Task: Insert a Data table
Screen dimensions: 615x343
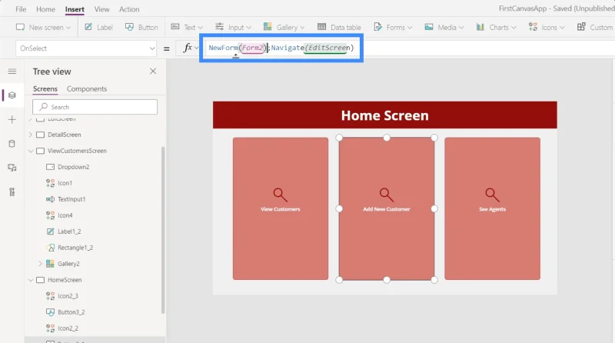Action: coord(339,27)
